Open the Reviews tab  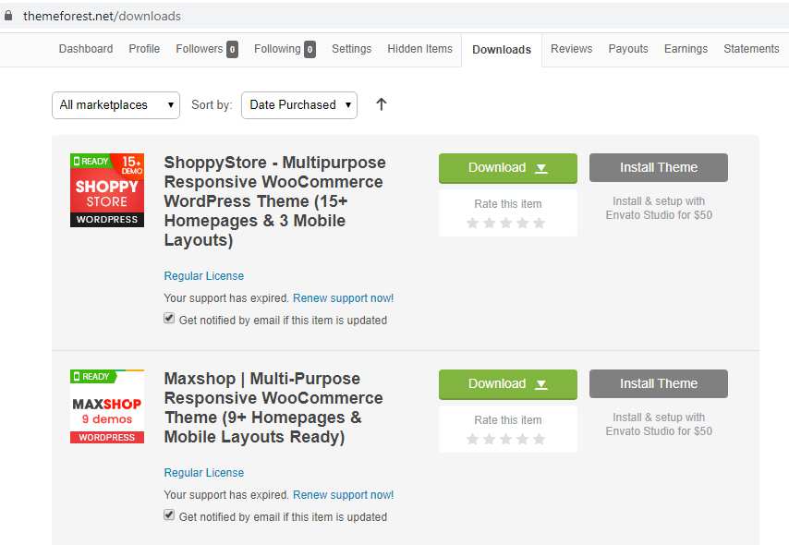tap(572, 49)
